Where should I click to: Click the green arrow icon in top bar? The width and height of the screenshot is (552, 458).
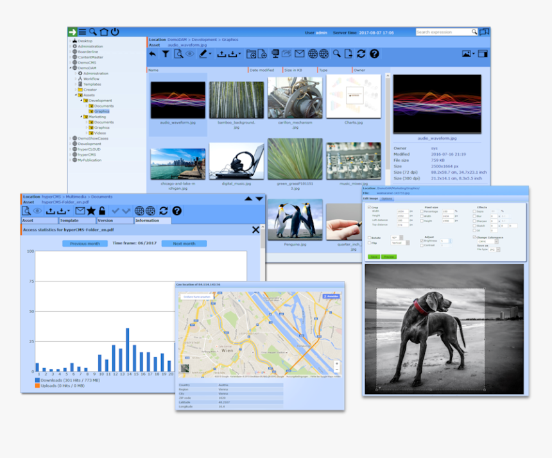point(72,32)
